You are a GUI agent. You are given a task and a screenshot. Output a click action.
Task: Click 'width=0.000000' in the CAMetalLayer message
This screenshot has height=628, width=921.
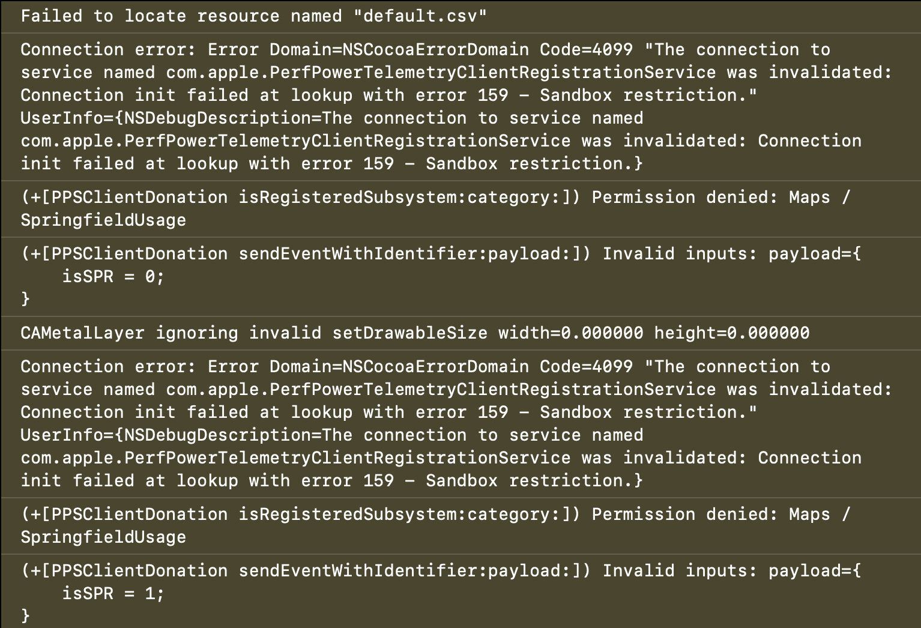pos(570,333)
